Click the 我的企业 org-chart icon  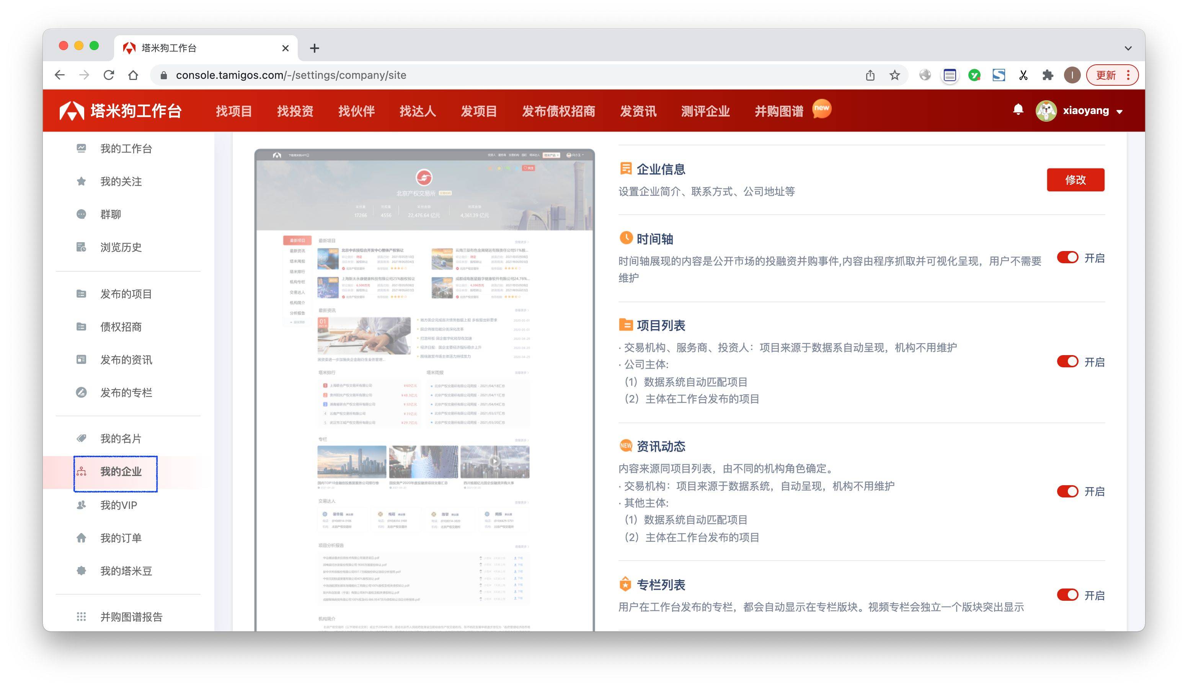(x=83, y=473)
